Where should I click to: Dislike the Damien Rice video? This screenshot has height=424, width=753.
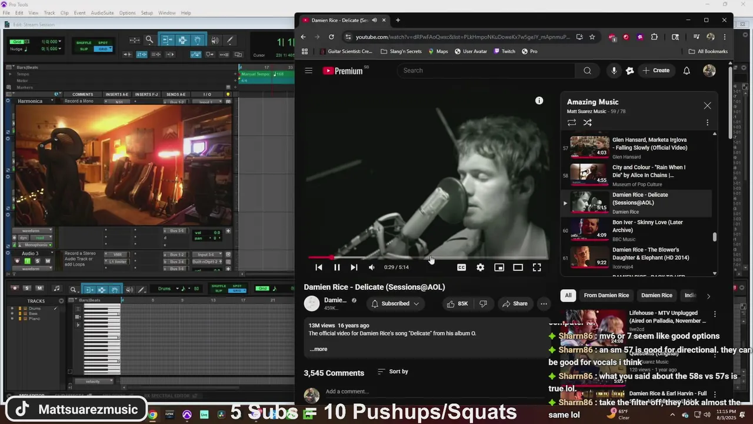click(483, 304)
